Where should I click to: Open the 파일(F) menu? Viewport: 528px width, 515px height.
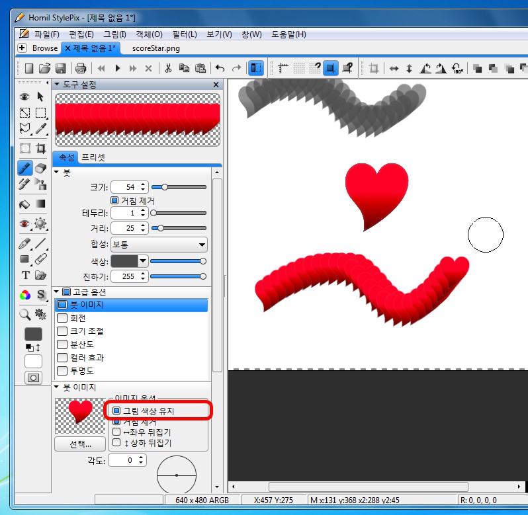coord(47,34)
